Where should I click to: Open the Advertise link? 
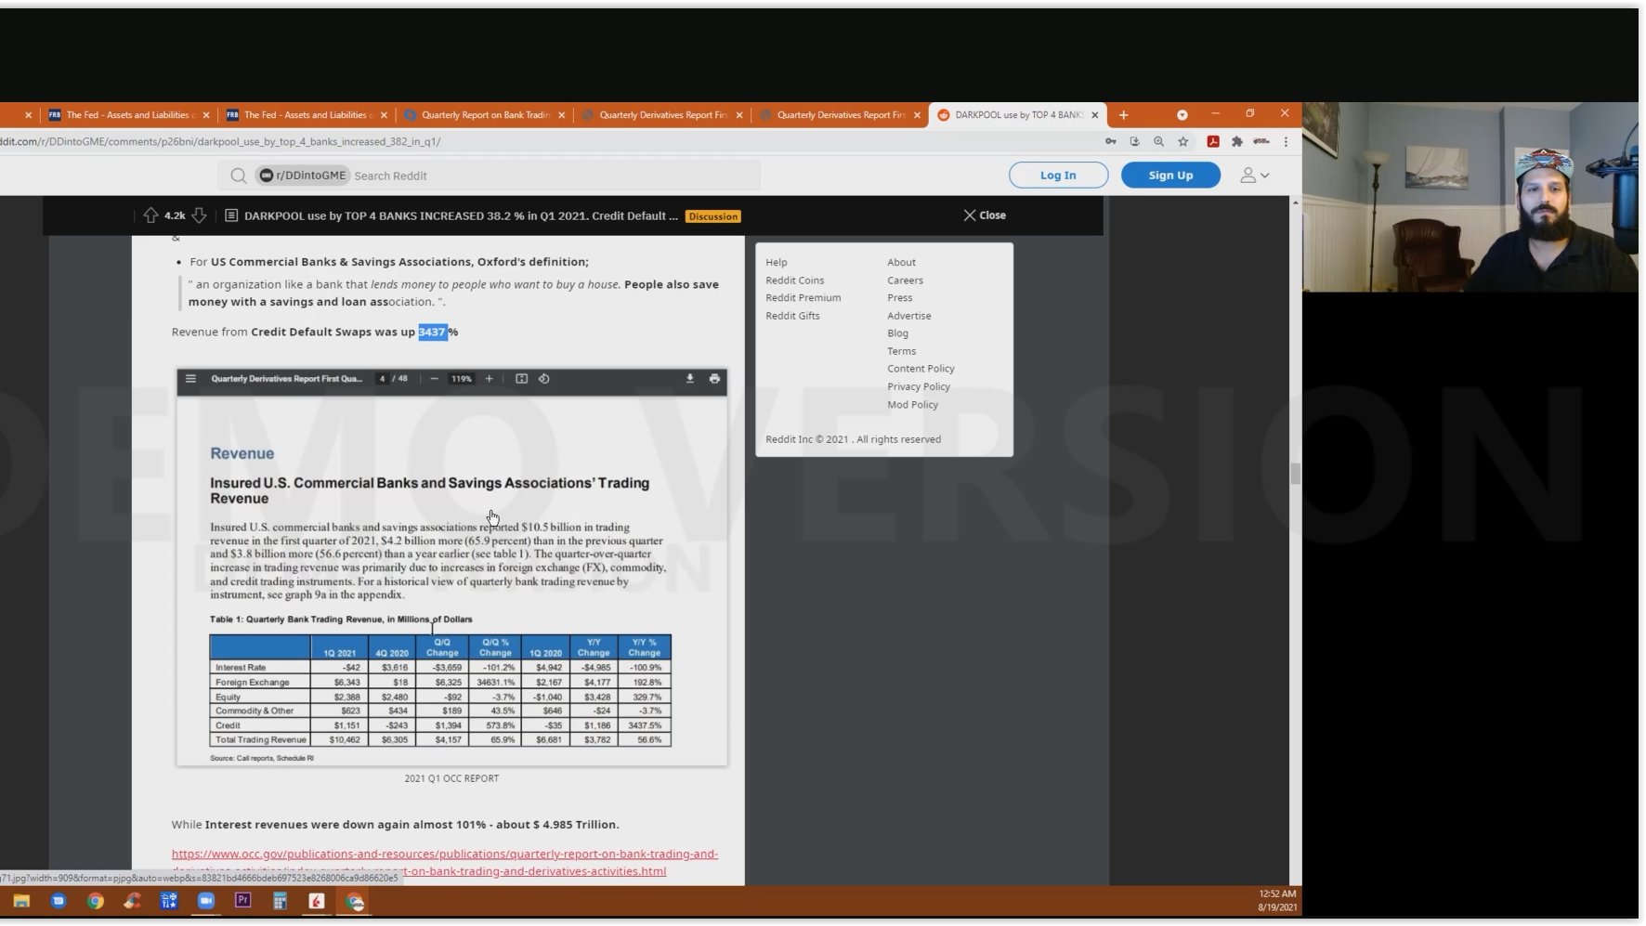[x=908, y=316]
